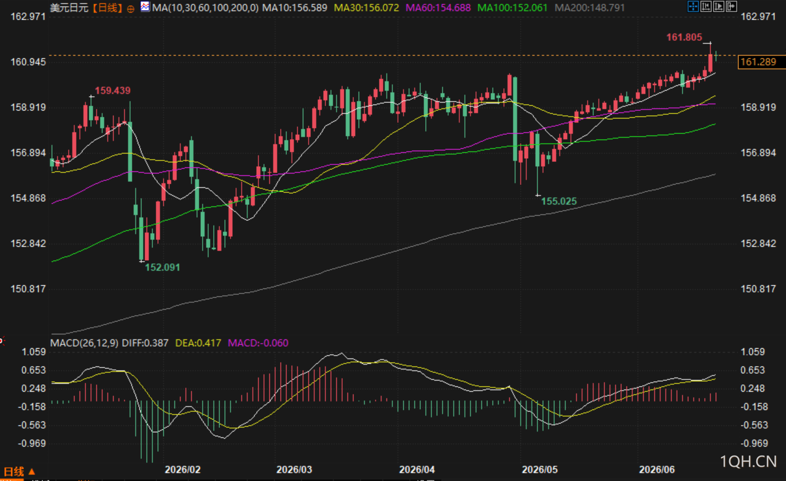This screenshot has height=481, width=786.
Task: Click the orange circle-plus icon beside 日线
Action: tap(131, 8)
